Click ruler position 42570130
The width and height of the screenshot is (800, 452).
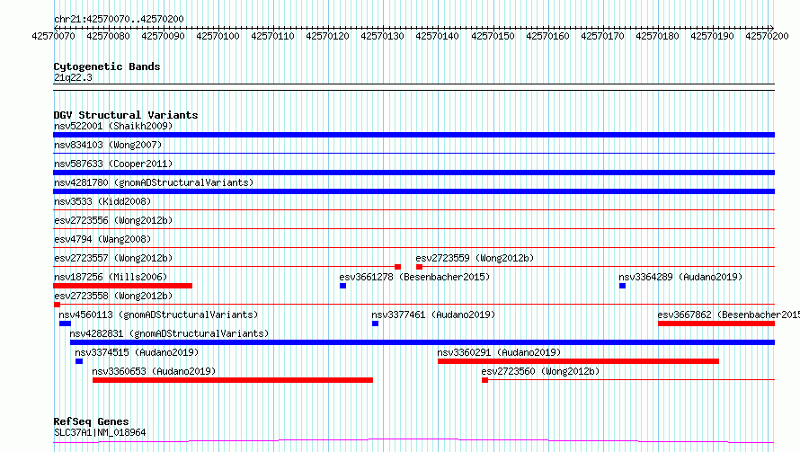(382, 36)
